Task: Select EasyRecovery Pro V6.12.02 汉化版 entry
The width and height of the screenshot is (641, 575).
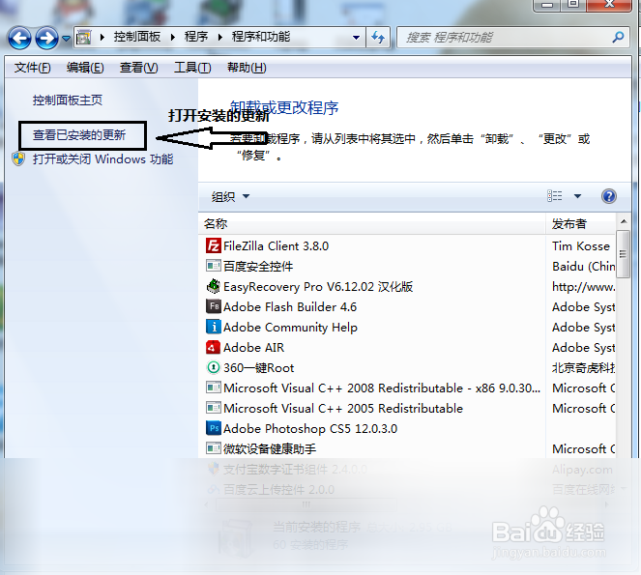Action: (318, 287)
